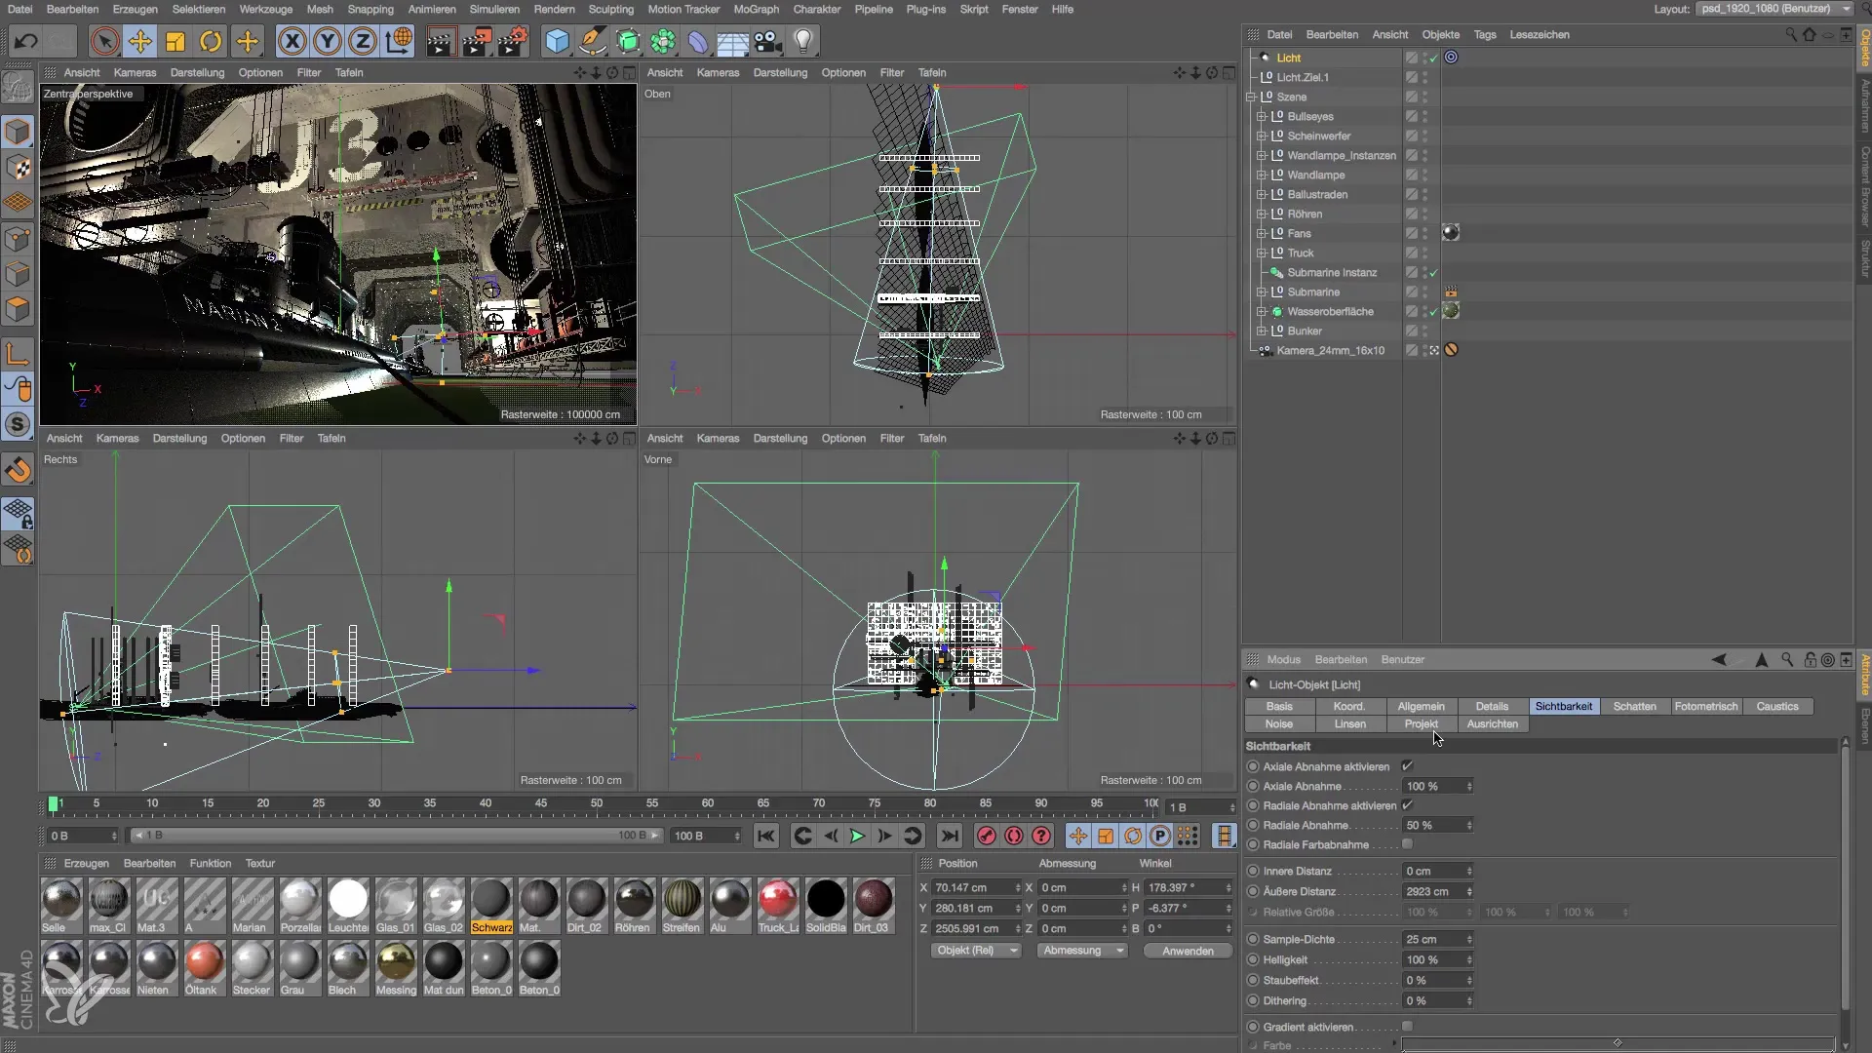Open the render settings icon
The image size is (1872, 1053).
pos(513,41)
